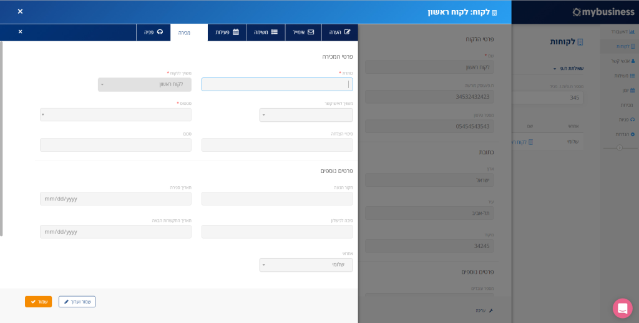The width and height of the screenshot is (639, 323).
Task: Open the משויך ללקוח customer dropdown
Action: click(x=145, y=84)
